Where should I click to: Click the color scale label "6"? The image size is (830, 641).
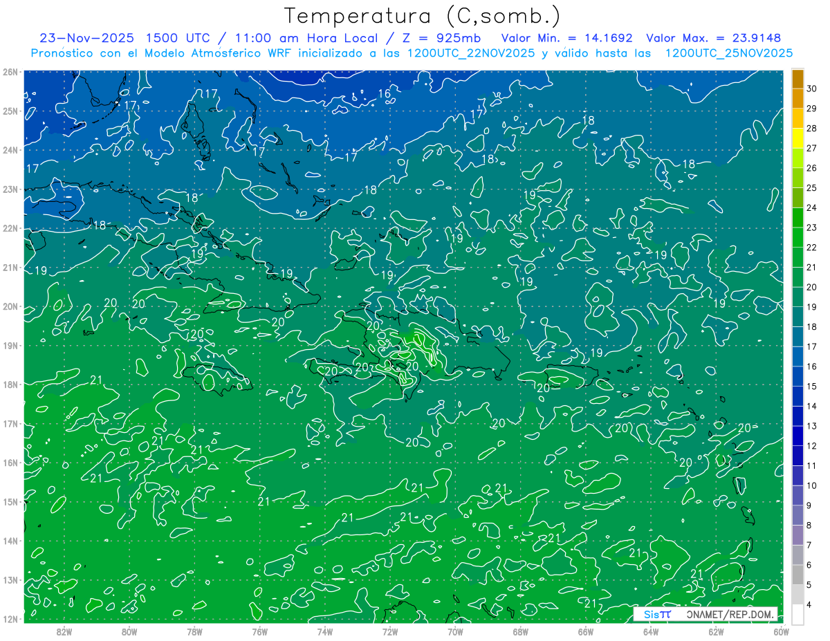click(x=809, y=565)
